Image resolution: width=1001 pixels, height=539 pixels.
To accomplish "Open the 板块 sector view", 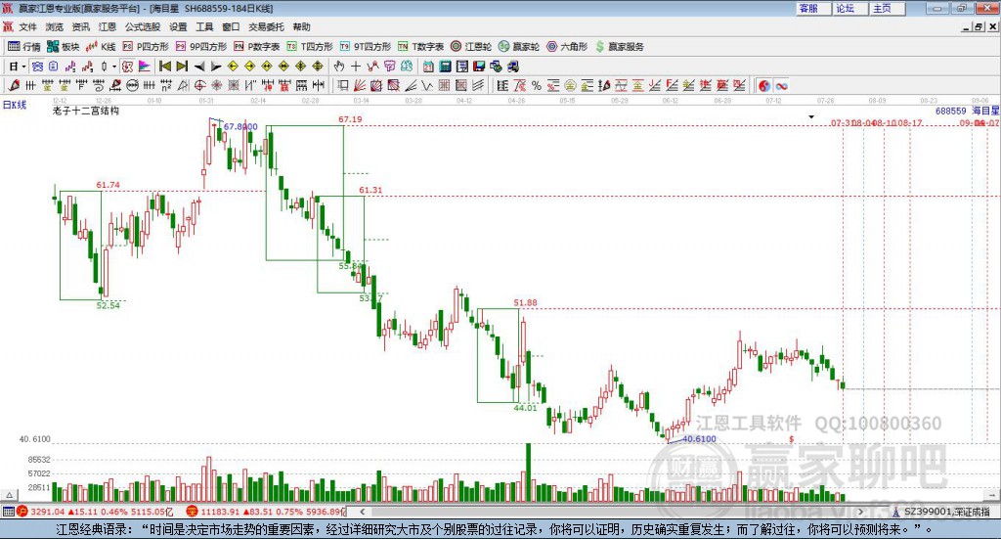I will [64, 47].
